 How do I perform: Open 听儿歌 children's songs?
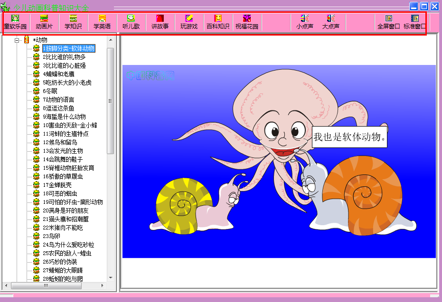131,22
